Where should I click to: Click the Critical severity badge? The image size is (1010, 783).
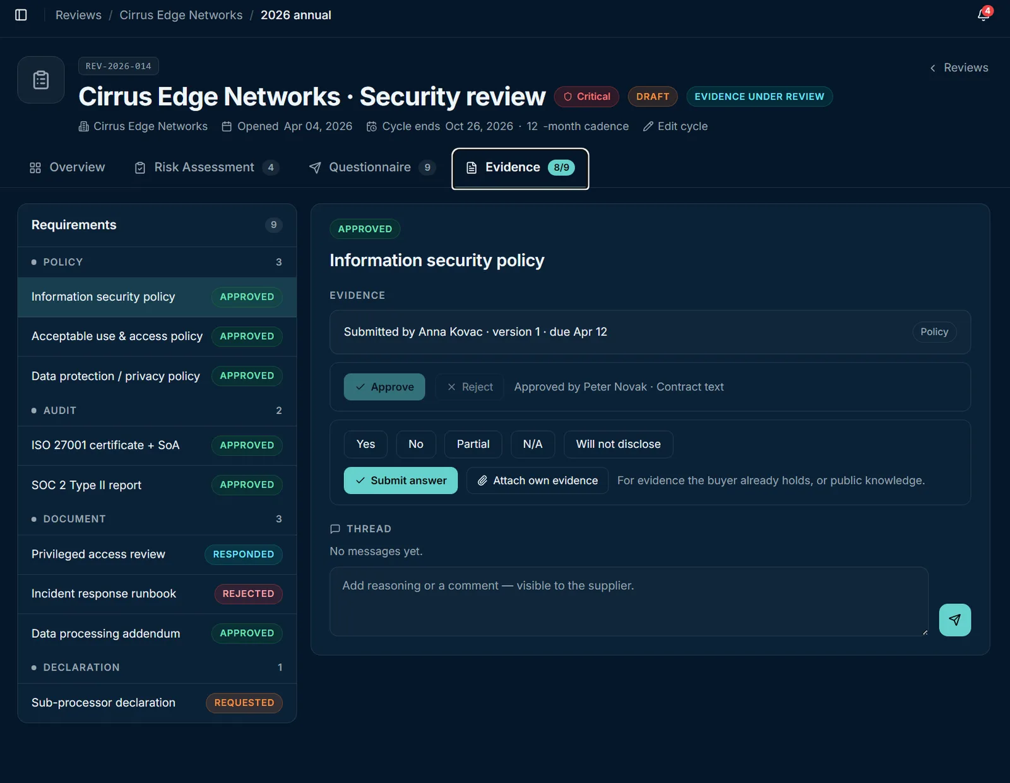586,97
